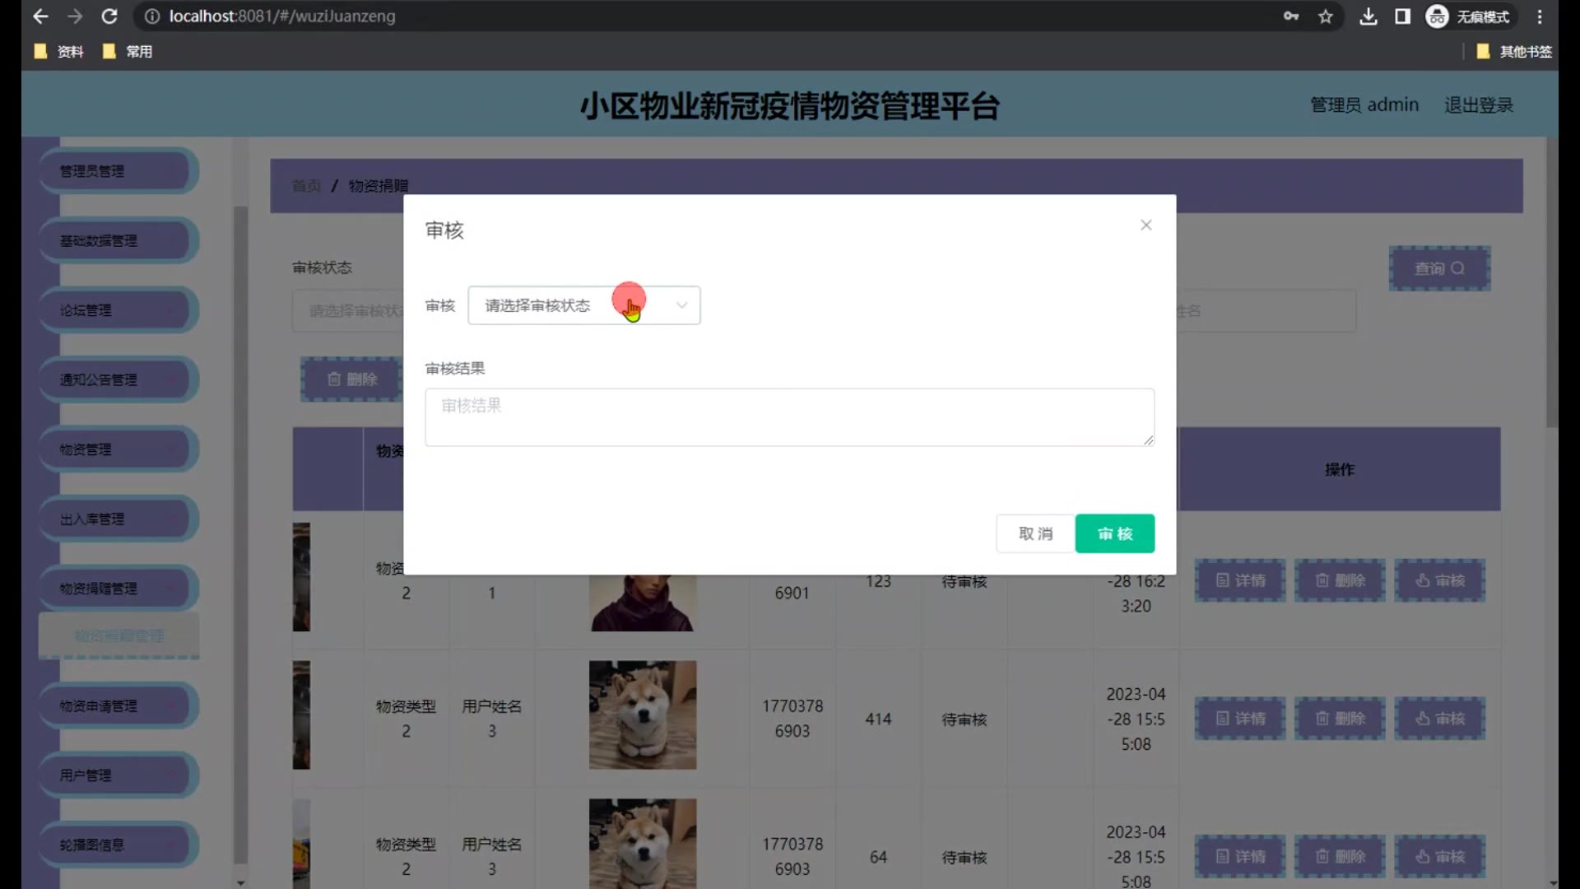Expand the 管理员管理 sidebar menu

coord(118,171)
